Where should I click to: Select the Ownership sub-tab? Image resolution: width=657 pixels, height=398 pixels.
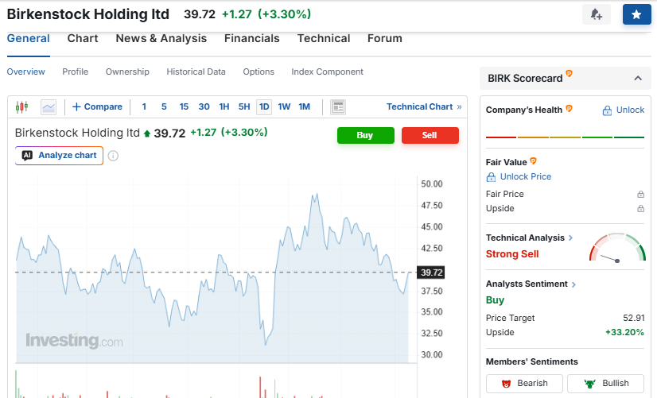tap(127, 71)
